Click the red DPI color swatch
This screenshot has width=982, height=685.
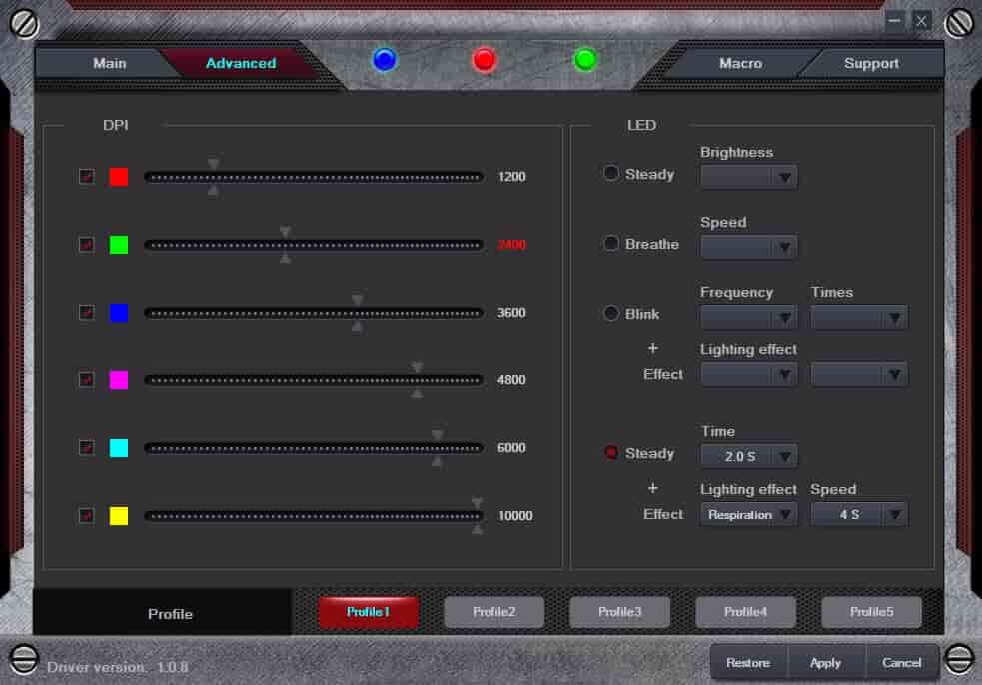pyautogui.click(x=118, y=177)
